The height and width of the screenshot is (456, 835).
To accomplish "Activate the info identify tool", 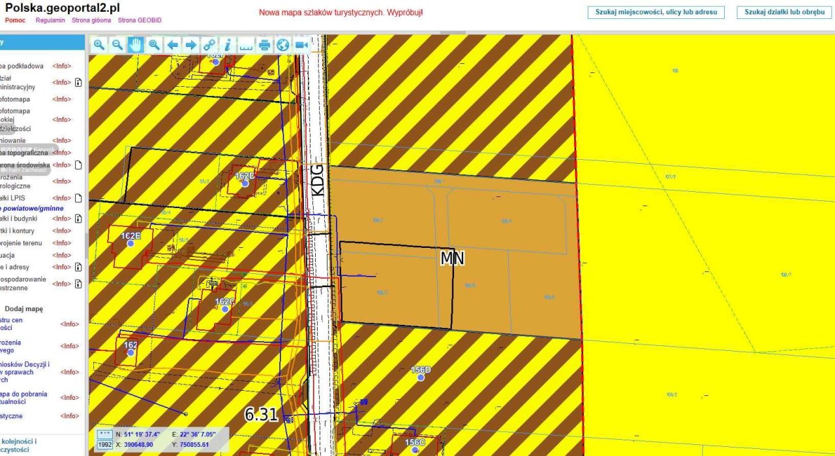I will tap(227, 44).
